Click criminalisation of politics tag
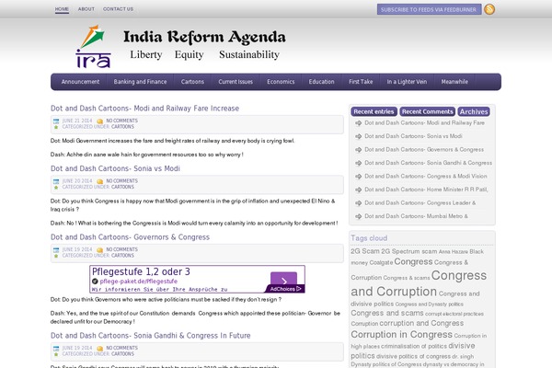The image size is (552, 368). 414,347
